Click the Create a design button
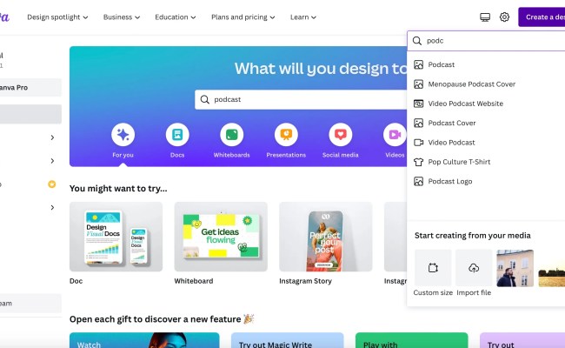Screen dimensions: 565x348 pos(542,17)
